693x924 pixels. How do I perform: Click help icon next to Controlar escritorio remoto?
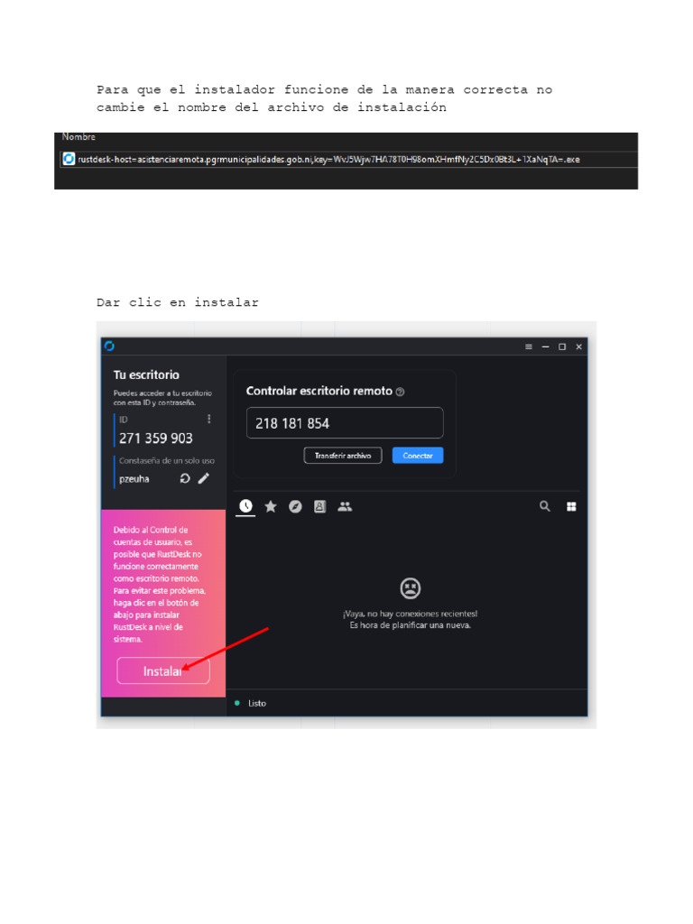tap(400, 392)
